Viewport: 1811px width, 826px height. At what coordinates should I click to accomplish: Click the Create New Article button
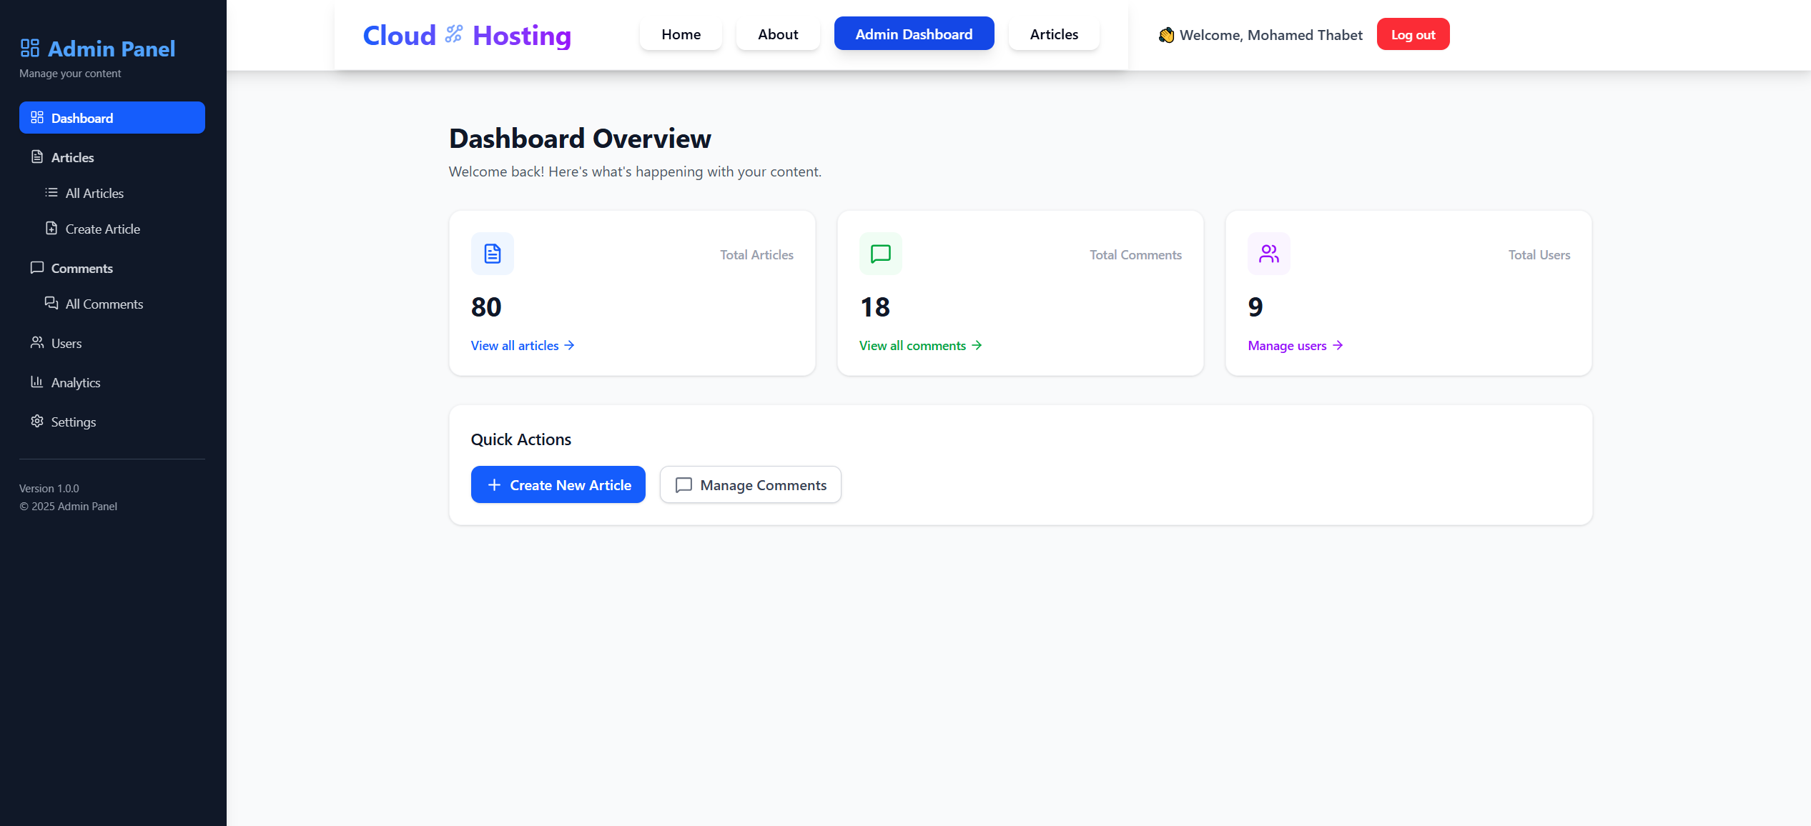(558, 484)
